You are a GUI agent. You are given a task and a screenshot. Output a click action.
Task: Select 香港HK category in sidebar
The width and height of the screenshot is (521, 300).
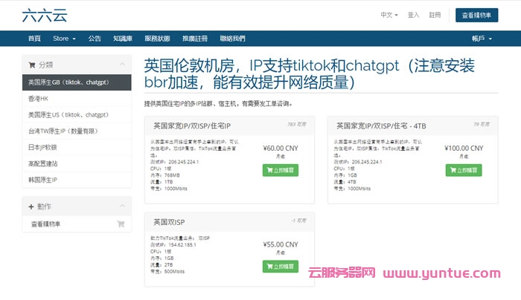[x=39, y=99]
